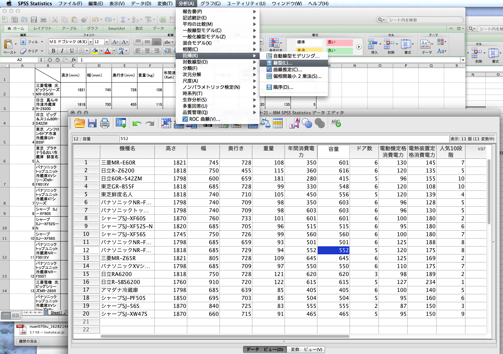
Task: Click the Excel theme colors icon
Action: (x=441, y=42)
